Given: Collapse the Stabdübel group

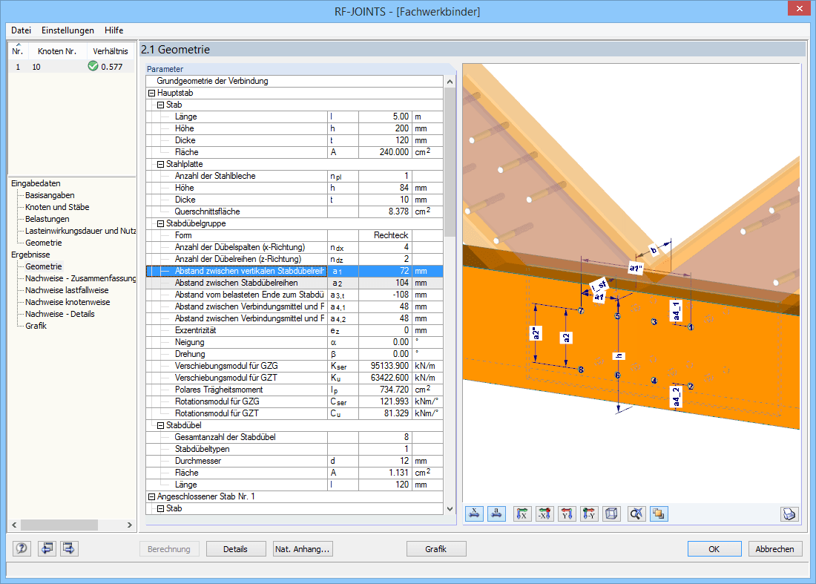Looking at the screenshot, I should point(161,426).
